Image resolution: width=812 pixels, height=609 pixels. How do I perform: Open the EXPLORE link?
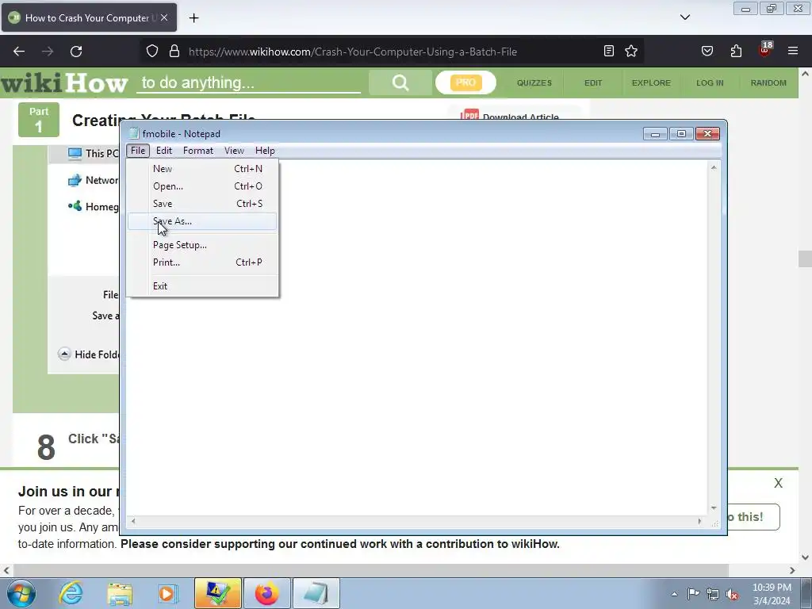click(x=651, y=82)
